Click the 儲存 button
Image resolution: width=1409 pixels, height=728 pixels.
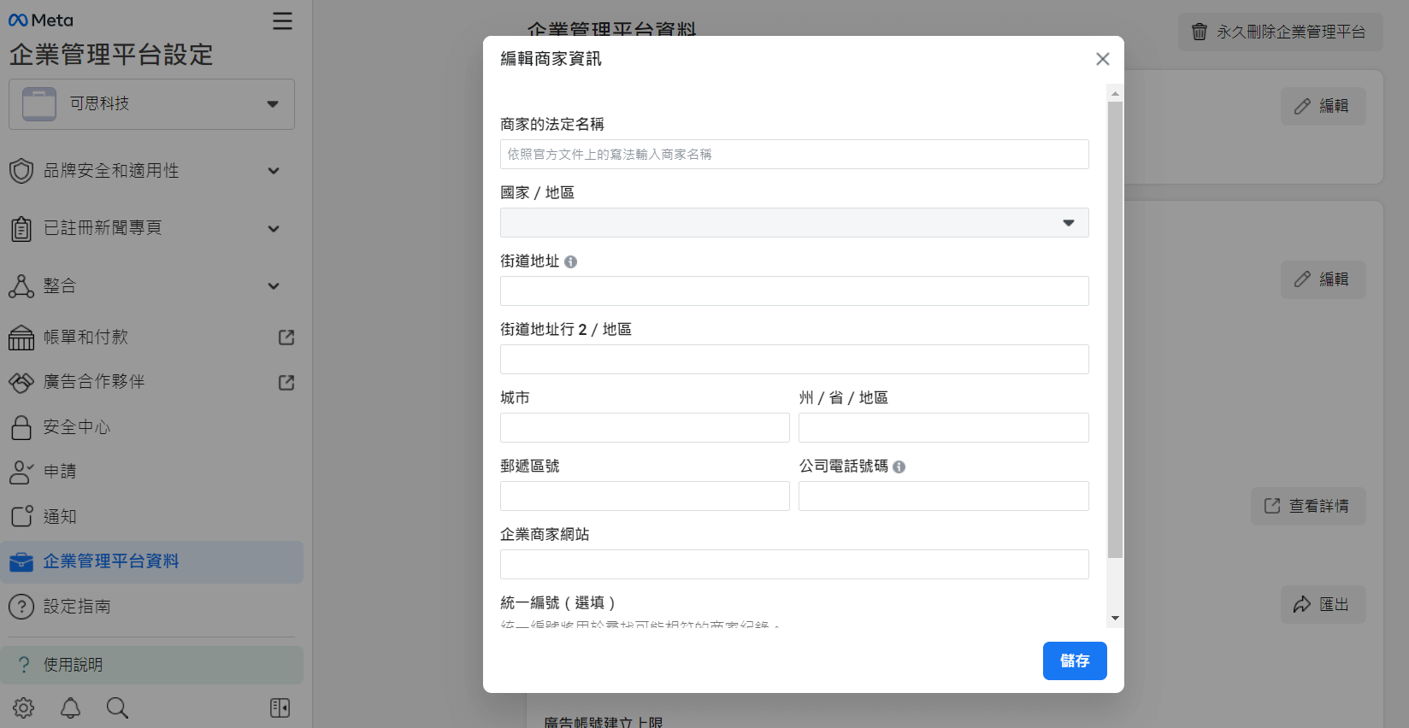tap(1074, 660)
